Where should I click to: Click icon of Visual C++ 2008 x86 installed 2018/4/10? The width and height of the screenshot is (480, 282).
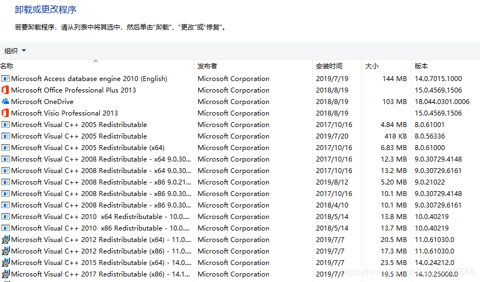click(x=5, y=205)
